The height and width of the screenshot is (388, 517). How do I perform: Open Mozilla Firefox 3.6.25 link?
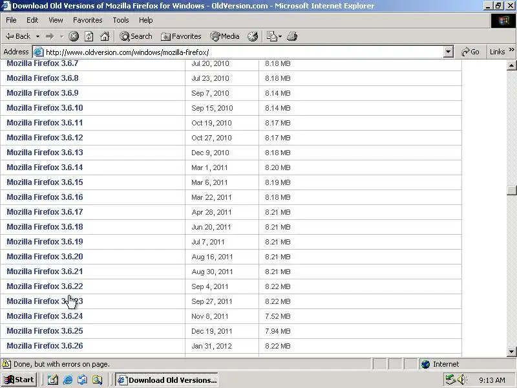pyautogui.click(x=45, y=331)
